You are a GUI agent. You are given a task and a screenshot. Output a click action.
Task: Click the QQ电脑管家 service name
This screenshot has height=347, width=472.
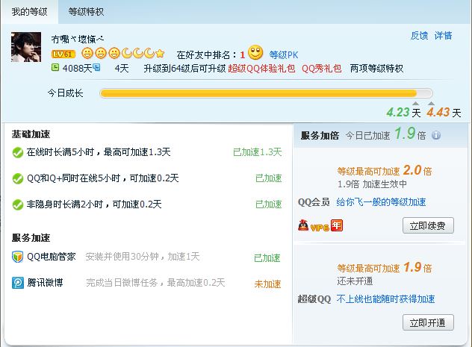click(52, 257)
